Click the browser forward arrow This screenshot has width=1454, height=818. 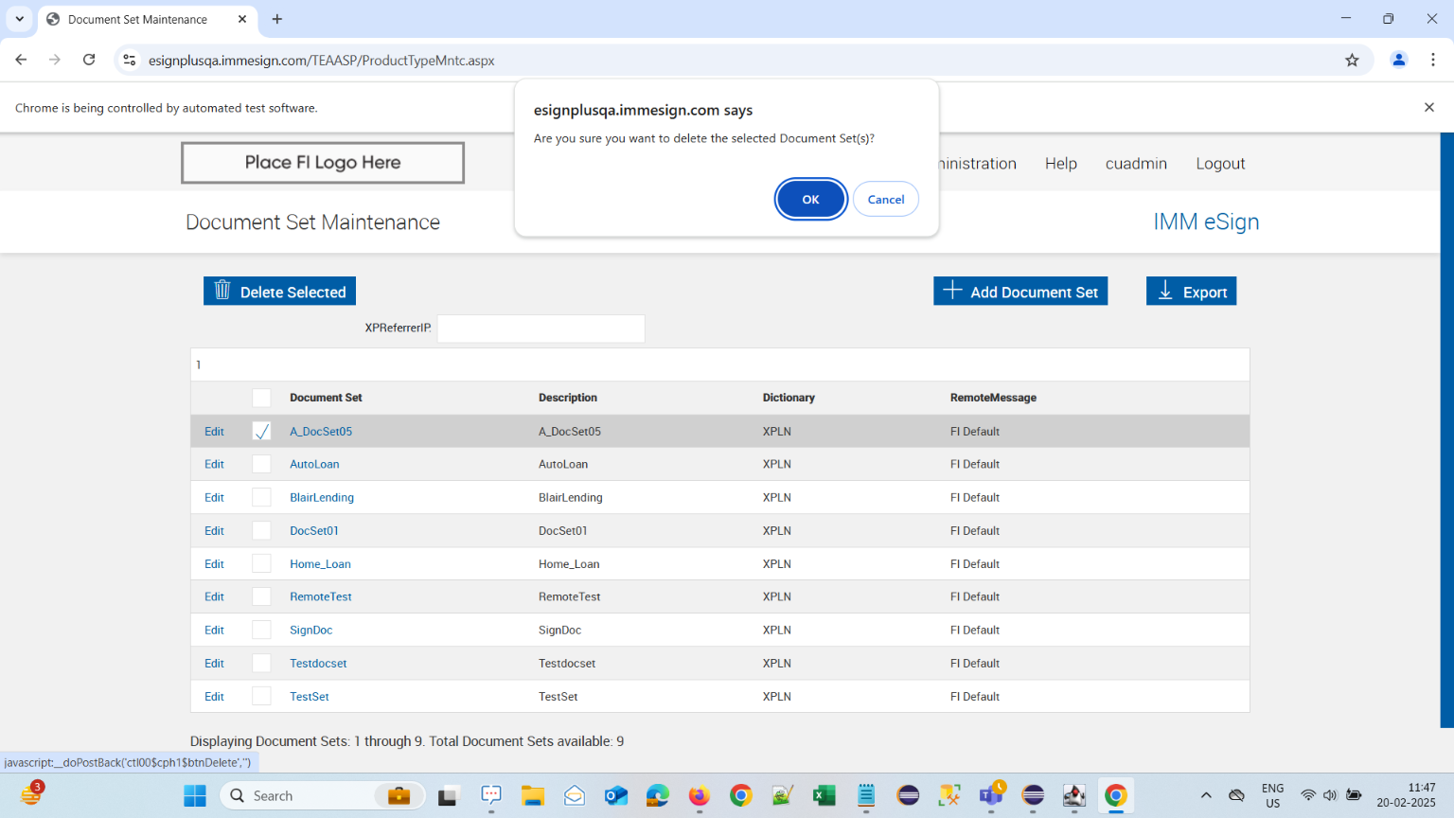[x=55, y=60]
